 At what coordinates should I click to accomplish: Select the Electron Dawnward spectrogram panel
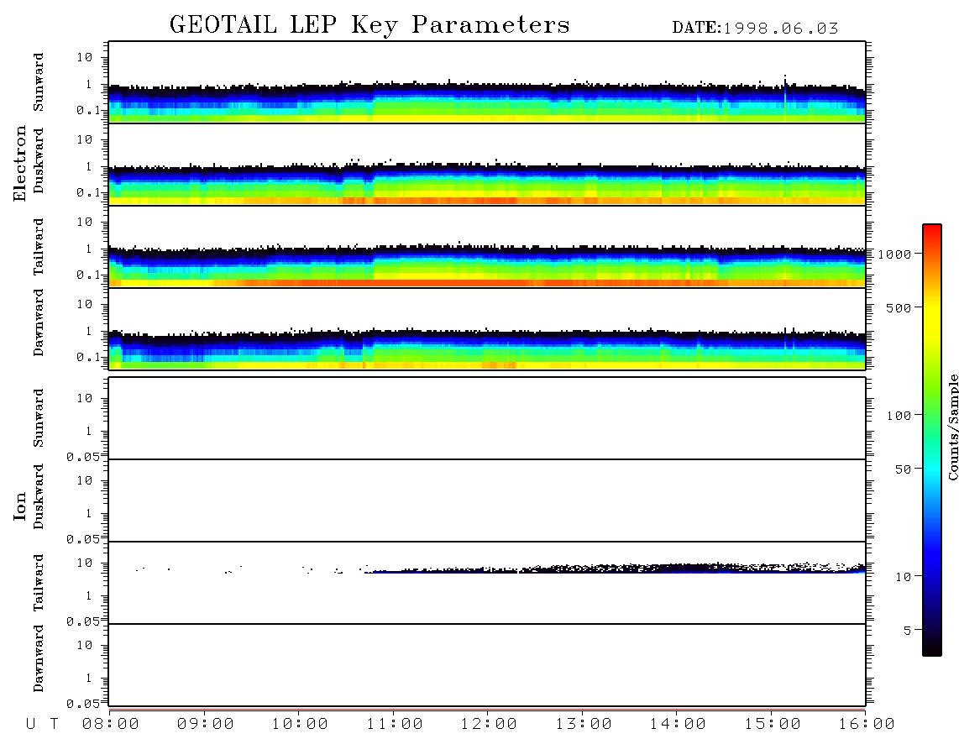click(487, 329)
